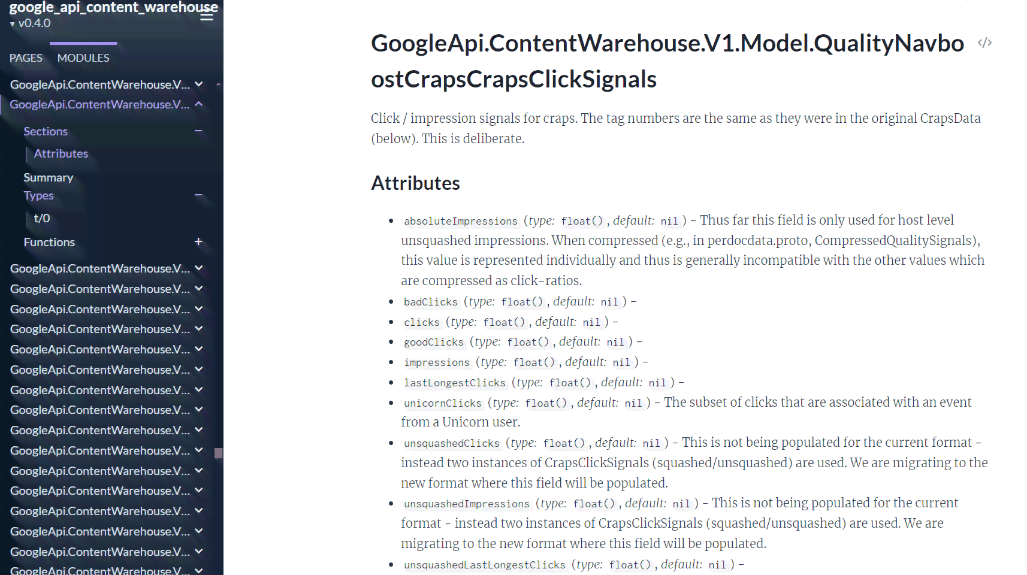Open the hamburger sidebar toggle icon
Screen dimensions: 1027x575
pyautogui.click(x=207, y=16)
